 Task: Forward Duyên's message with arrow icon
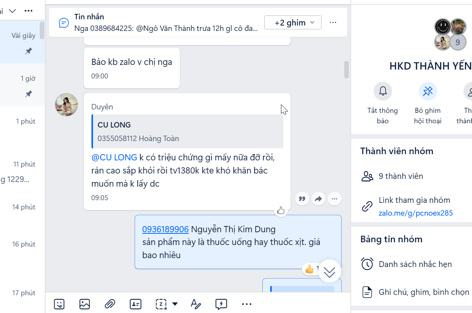click(x=318, y=199)
